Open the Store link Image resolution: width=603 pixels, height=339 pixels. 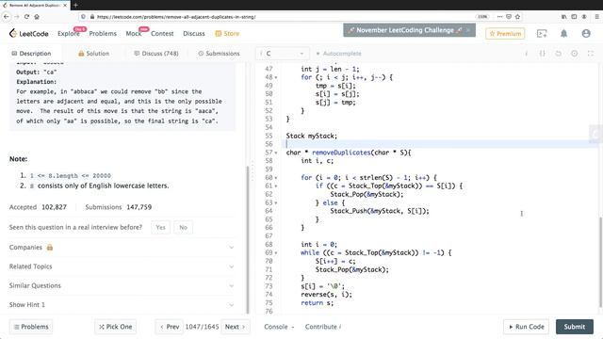[x=227, y=34]
